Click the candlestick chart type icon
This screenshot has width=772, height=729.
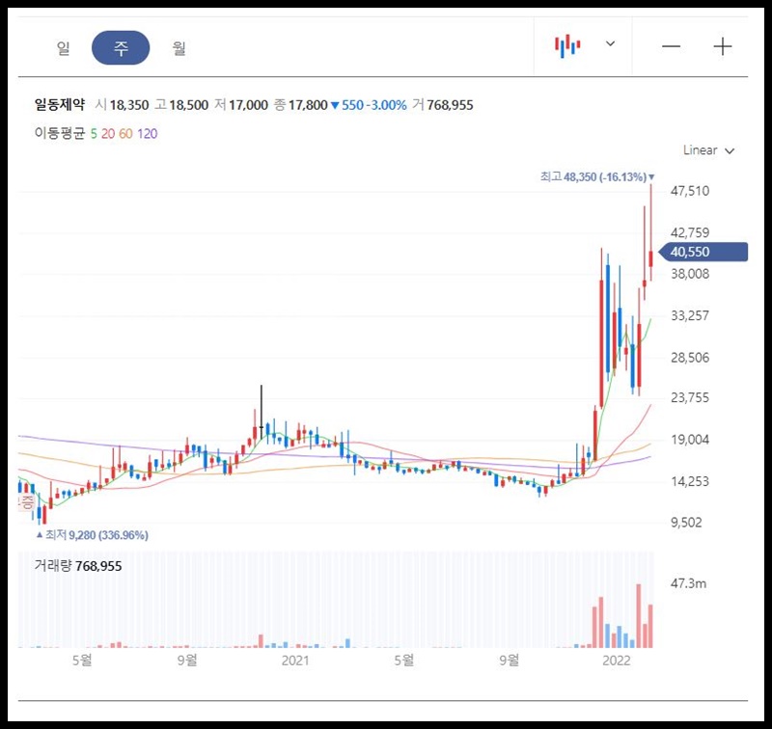(x=567, y=45)
